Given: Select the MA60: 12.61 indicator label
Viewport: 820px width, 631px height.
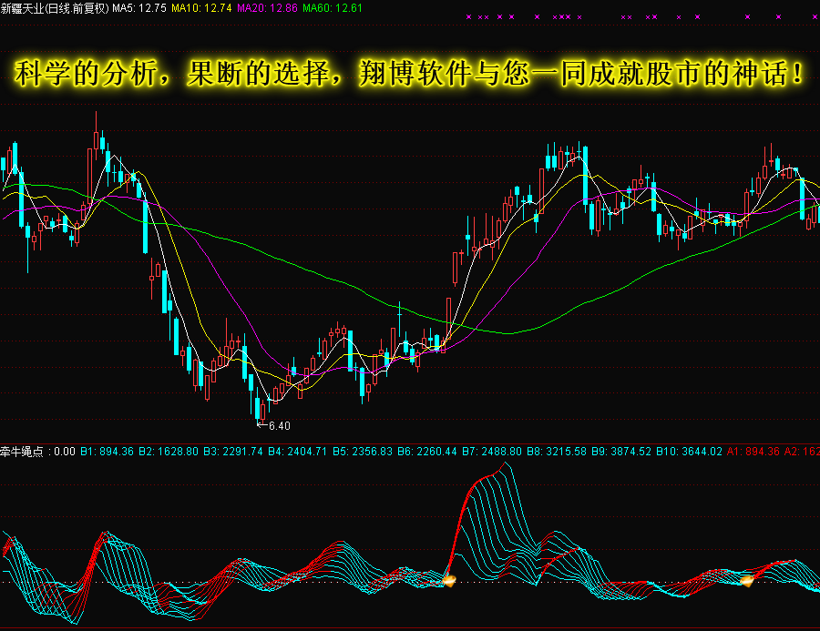Looking at the screenshot, I should 332,8.
